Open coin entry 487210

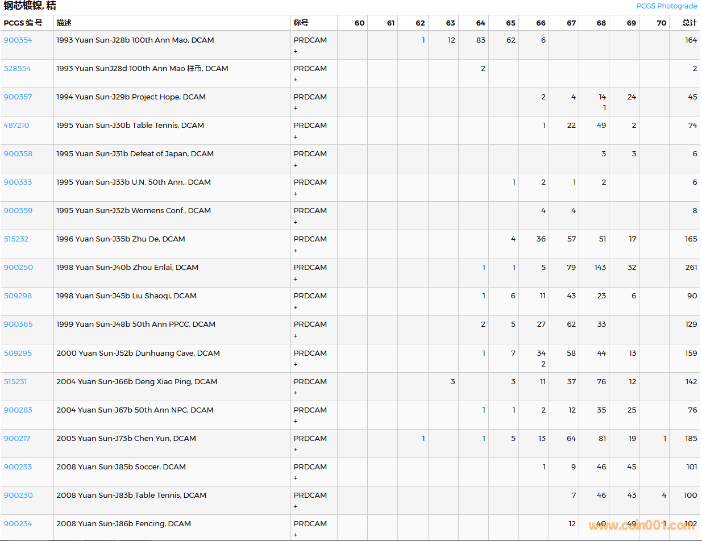pyautogui.click(x=16, y=126)
